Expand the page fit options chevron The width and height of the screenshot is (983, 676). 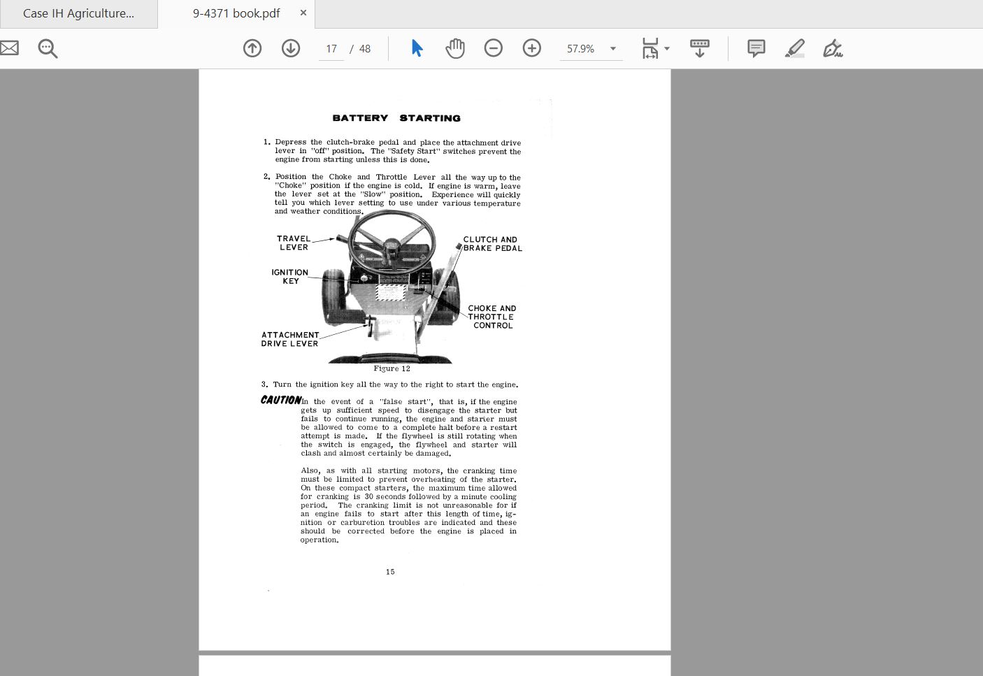pos(666,48)
